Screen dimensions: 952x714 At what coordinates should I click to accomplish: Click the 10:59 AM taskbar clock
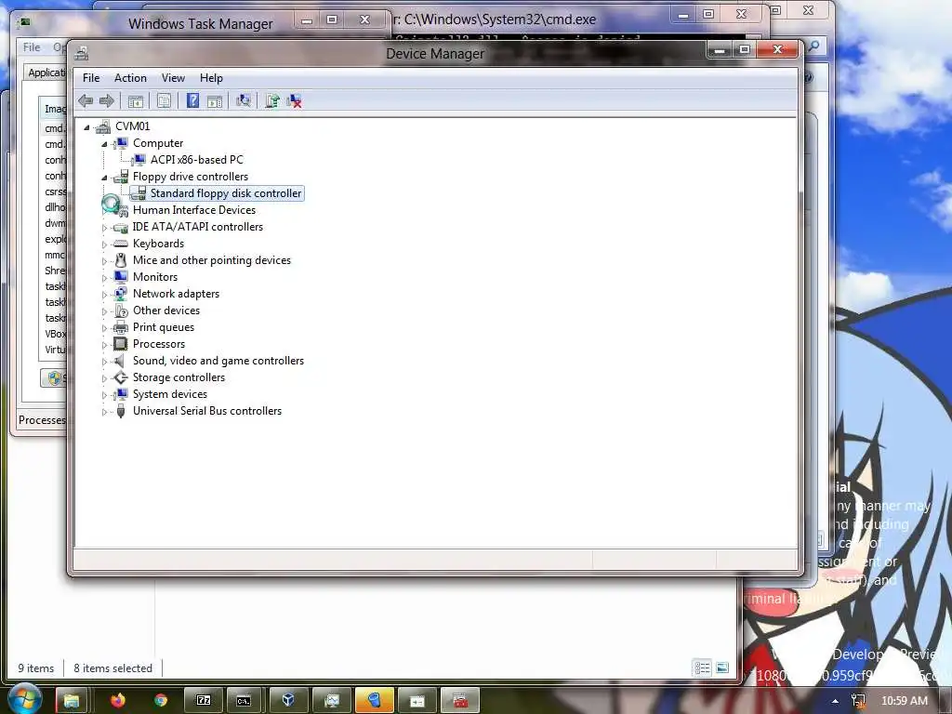click(905, 701)
